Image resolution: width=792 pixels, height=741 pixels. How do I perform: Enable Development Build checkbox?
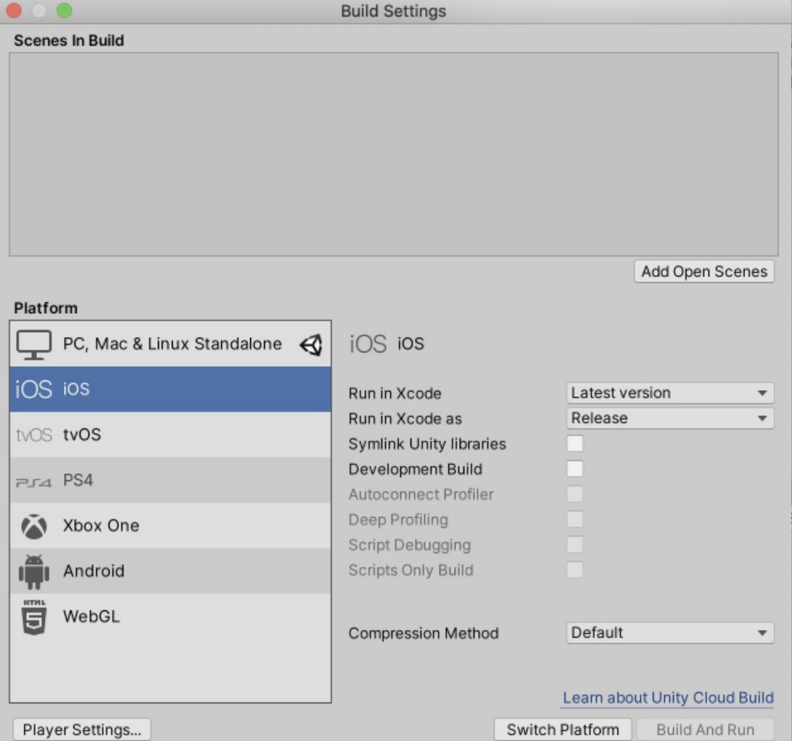click(575, 469)
